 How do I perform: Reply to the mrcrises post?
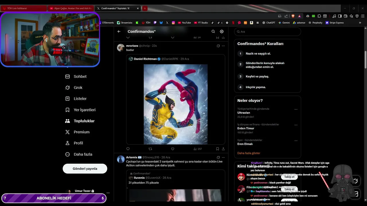[128, 149]
